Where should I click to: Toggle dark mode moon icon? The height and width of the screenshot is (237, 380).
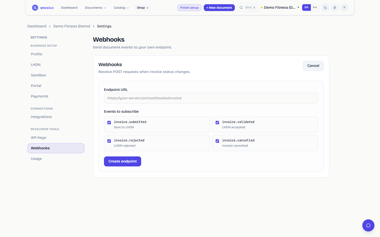tap(325, 8)
